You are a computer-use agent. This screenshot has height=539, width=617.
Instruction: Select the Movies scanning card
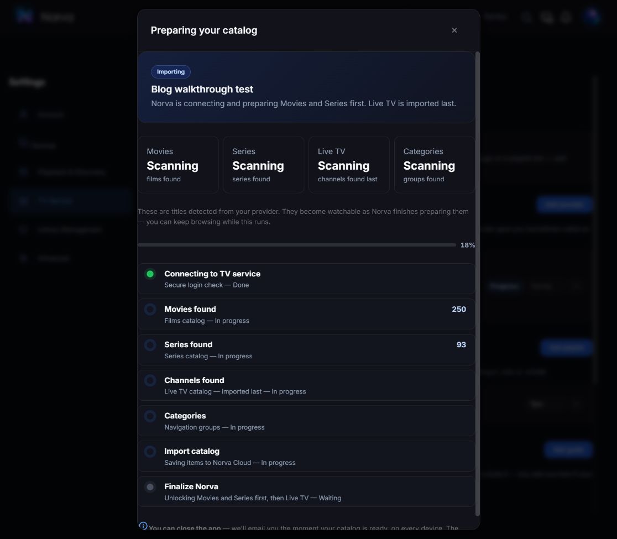(x=178, y=165)
